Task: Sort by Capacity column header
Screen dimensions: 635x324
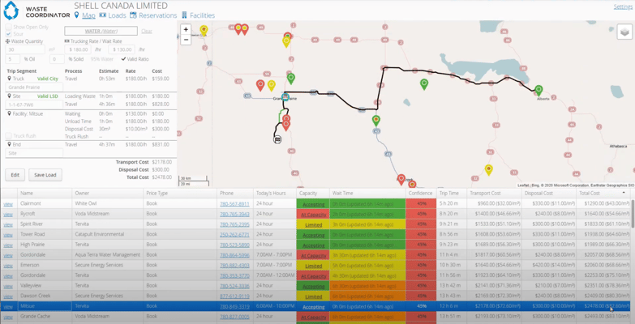Action: click(x=313, y=193)
